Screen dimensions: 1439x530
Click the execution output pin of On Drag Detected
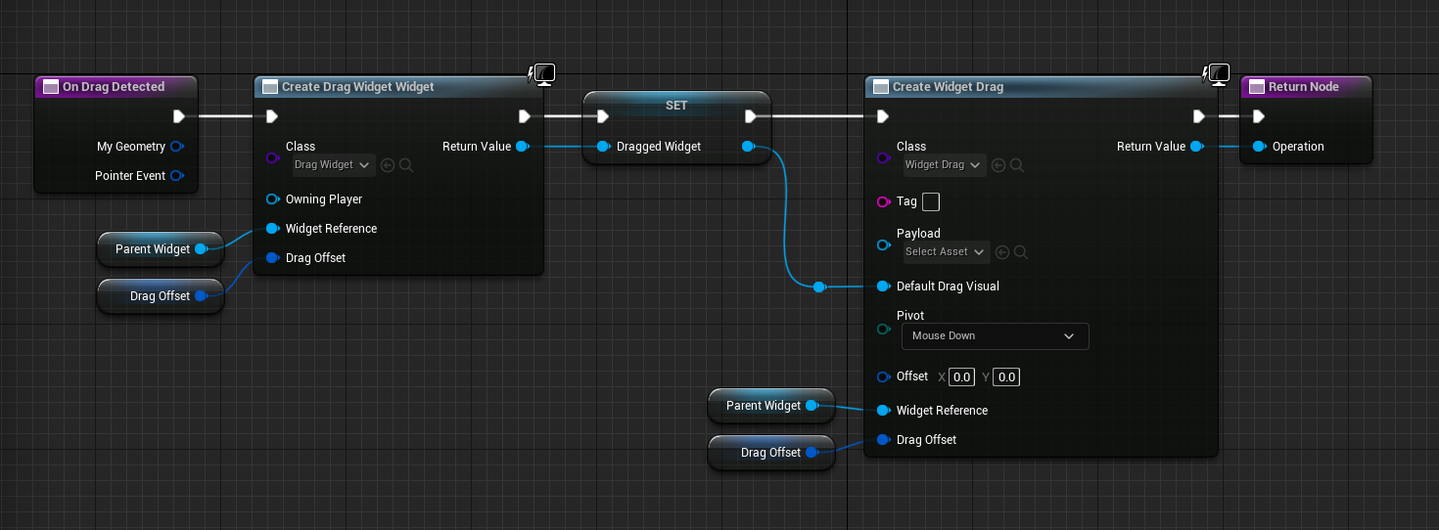pos(178,116)
